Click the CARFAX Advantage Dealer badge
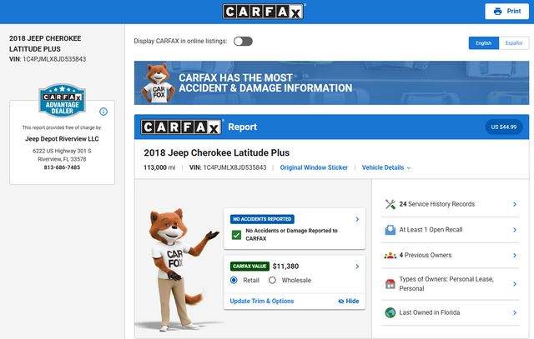This screenshot has height=339, width=534. pyautogui.click(x=62, y=100)
